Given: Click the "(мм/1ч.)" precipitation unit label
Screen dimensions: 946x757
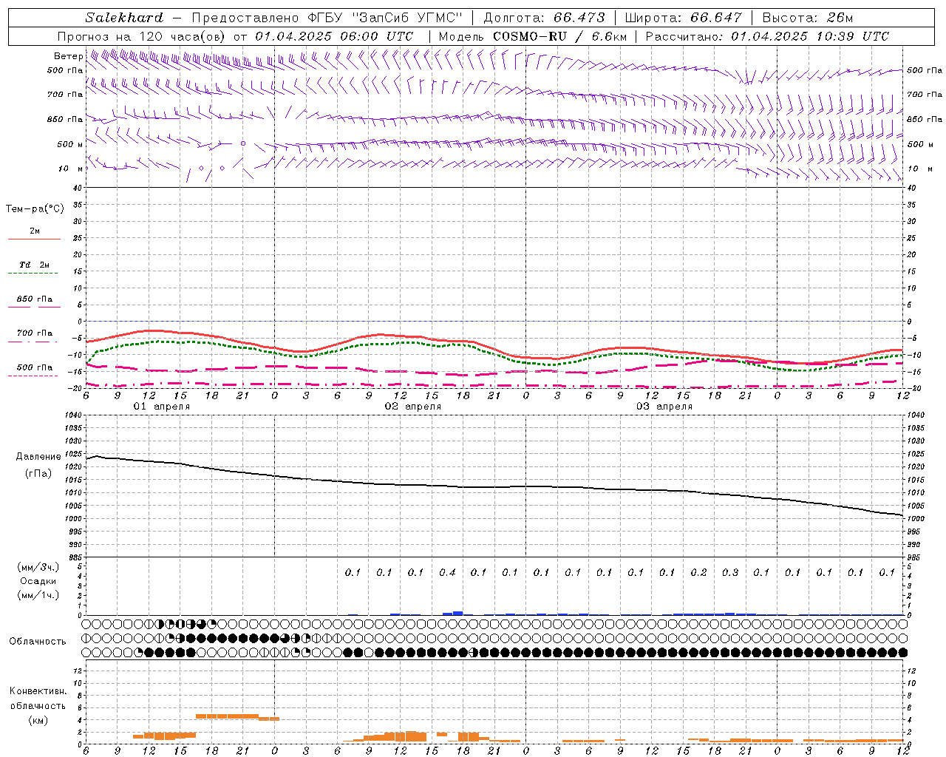Looking at the screenshot, I should tap(38, 595).
